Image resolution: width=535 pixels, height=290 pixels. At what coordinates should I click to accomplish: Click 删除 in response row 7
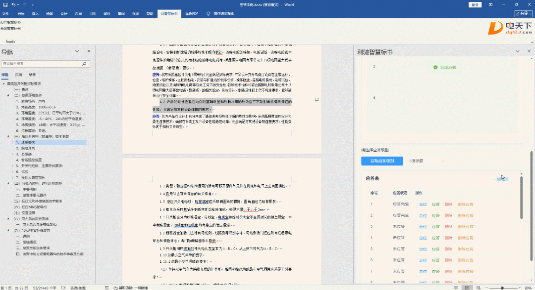(x=449, y=272)
